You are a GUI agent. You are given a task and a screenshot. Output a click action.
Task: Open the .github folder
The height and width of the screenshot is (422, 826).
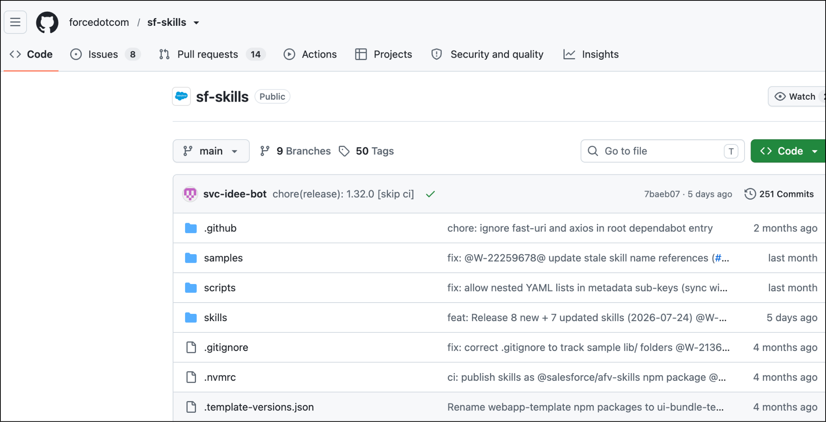(220, 228)
